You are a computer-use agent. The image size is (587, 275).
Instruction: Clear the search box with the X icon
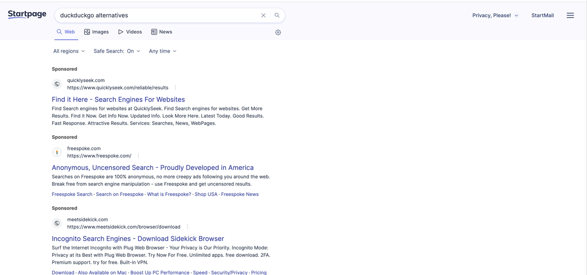(x=263, y=15)
